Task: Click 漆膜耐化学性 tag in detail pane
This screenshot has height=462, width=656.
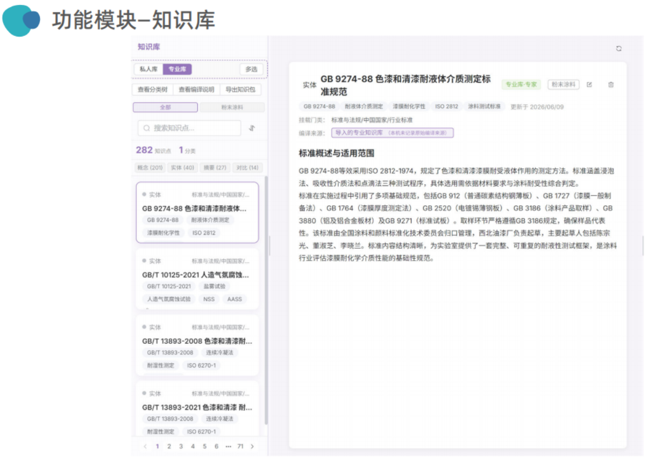Action: tap(409, 106)
